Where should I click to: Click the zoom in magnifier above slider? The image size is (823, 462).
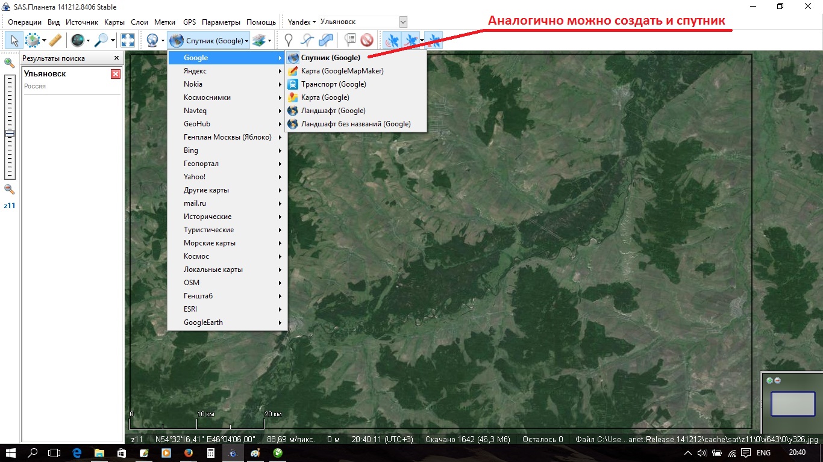point(10,63)
